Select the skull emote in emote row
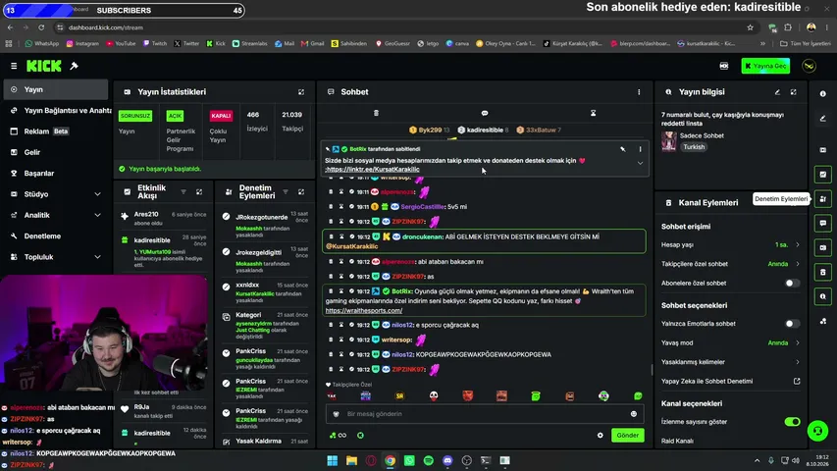Image resolution: width=837 pixels, height=471 pixels. click(x=434, y=395)
